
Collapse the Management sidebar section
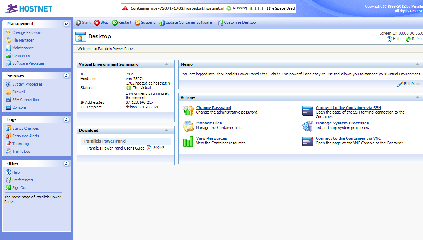66,24
